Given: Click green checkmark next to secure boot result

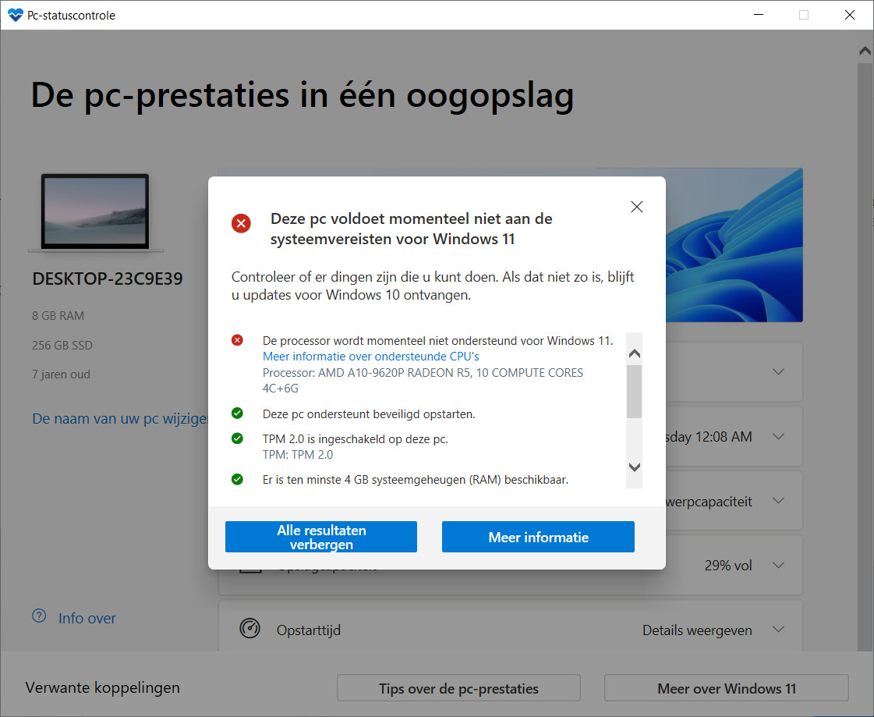Looking at the screenshot, I should (x=238, y=413).
